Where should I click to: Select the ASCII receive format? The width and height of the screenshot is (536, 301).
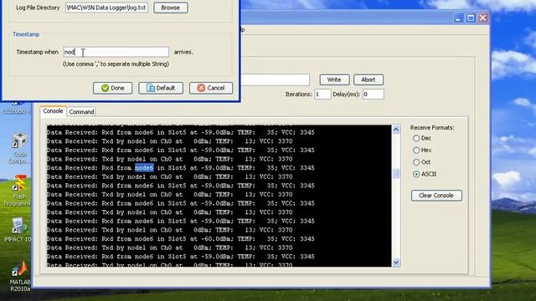(x=416, y=174)
